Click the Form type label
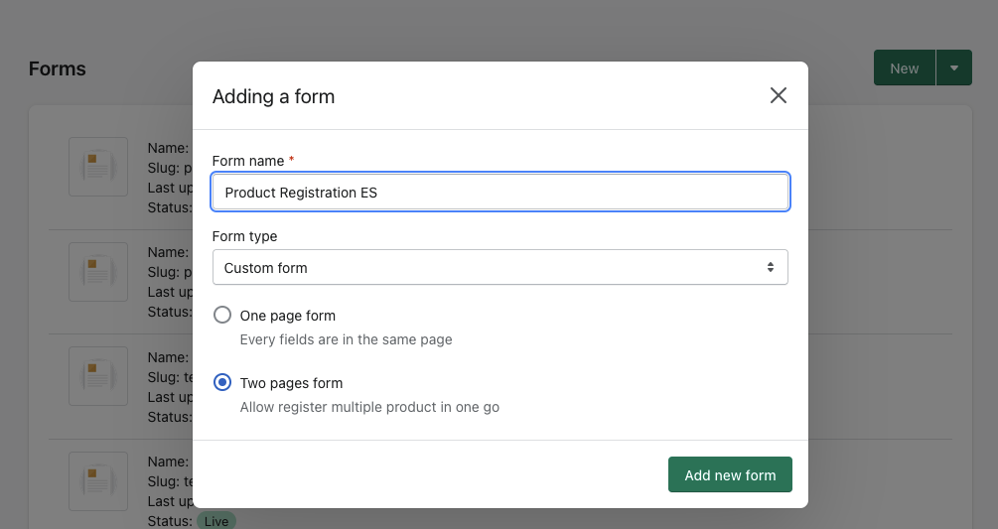 pos(245,236)
